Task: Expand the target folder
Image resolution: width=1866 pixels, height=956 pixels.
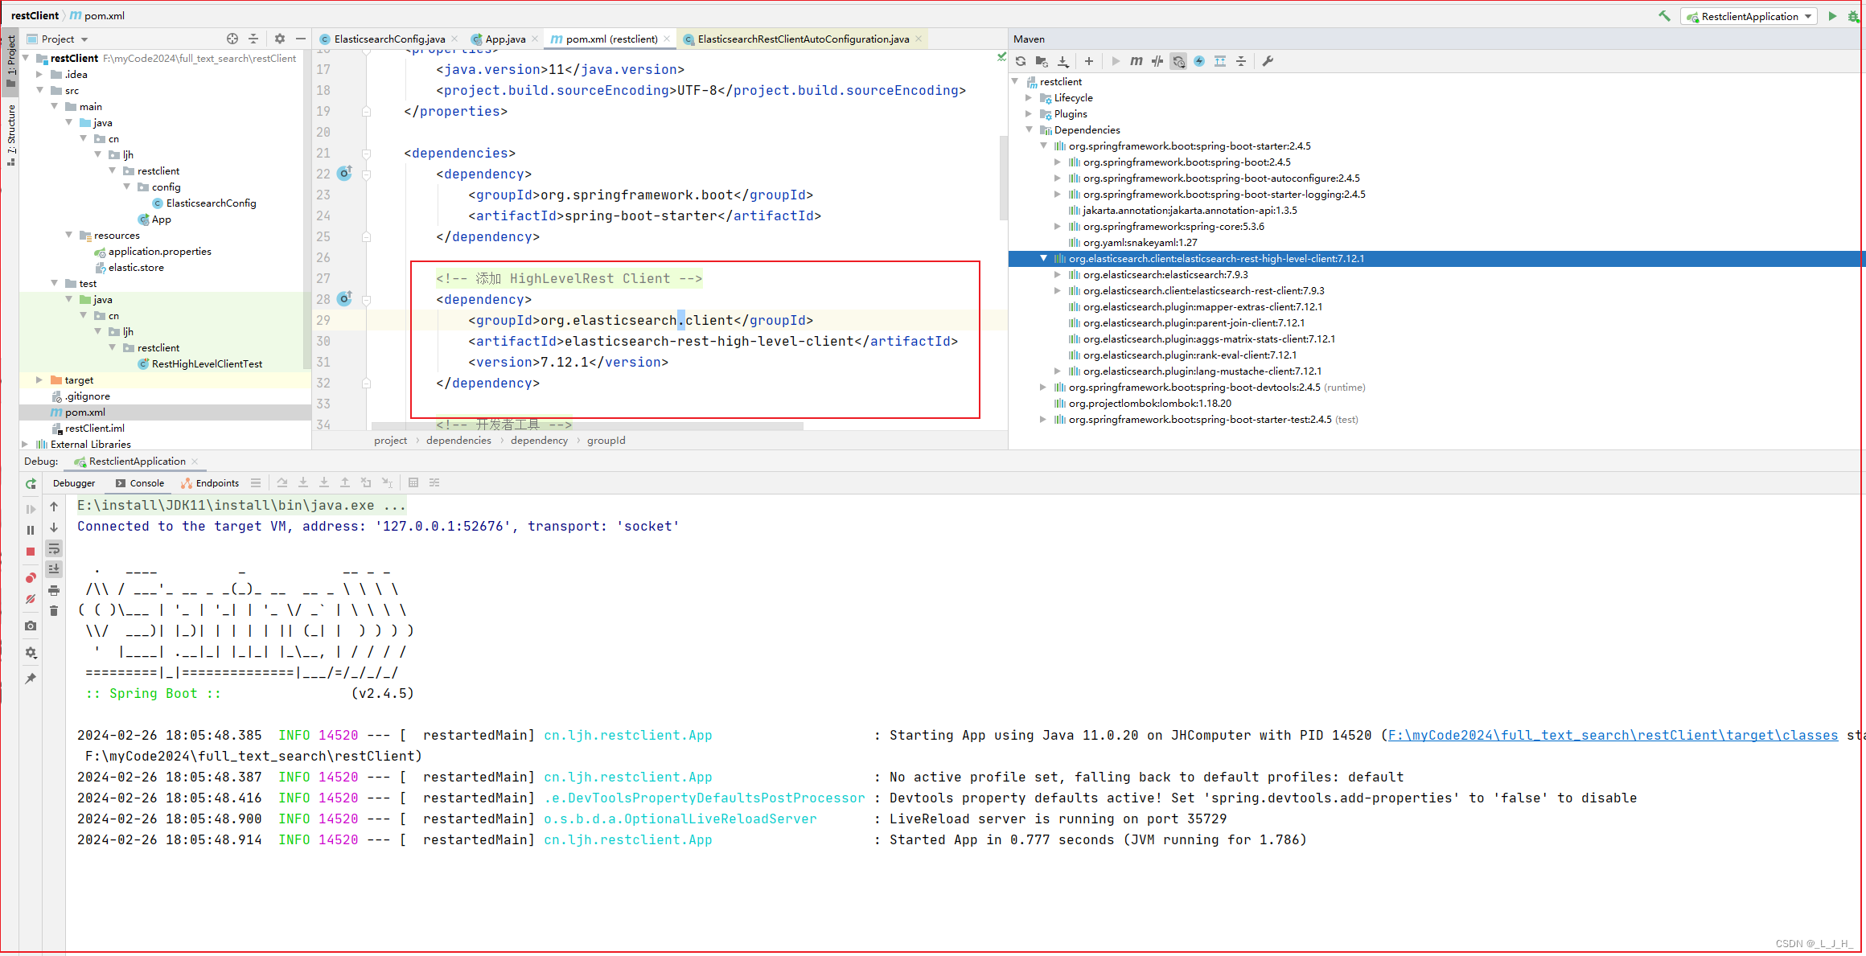Action: click(x=39, y=380)
